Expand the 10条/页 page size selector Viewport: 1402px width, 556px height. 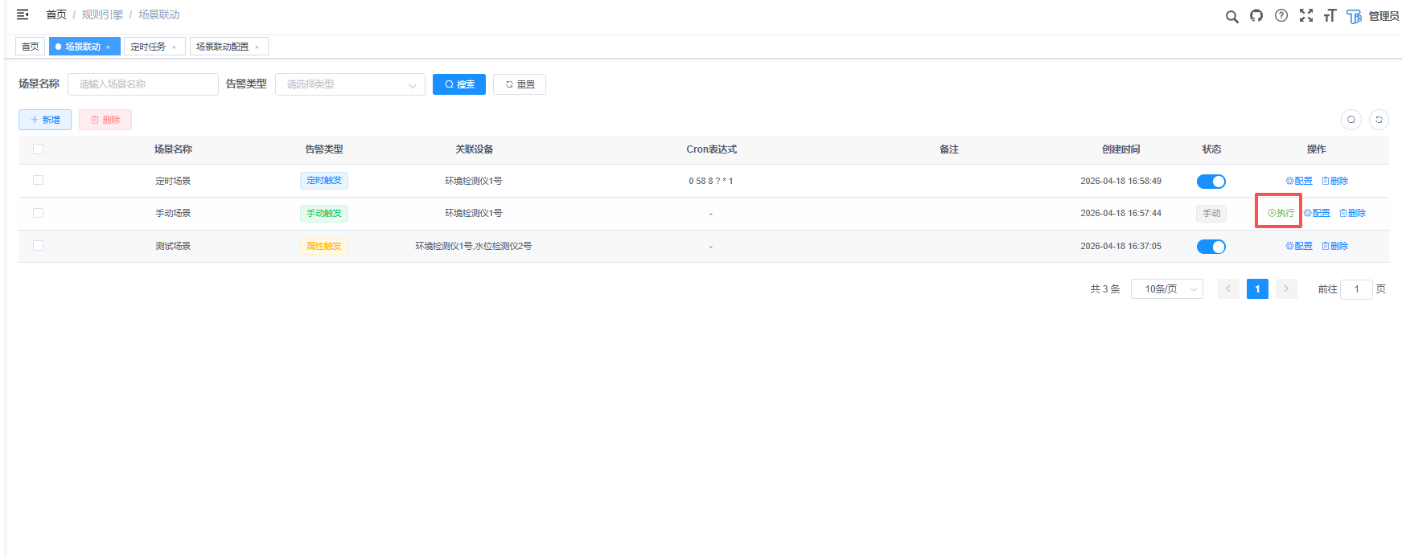(x=1166, y=289)
